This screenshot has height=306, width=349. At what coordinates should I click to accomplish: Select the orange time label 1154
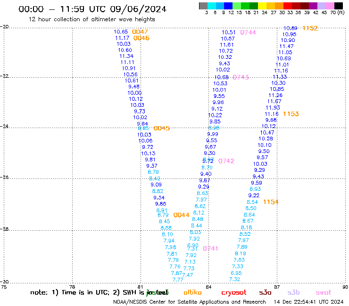271,202
